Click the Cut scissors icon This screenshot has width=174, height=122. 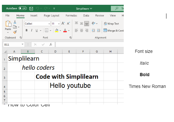click(15, 22)
